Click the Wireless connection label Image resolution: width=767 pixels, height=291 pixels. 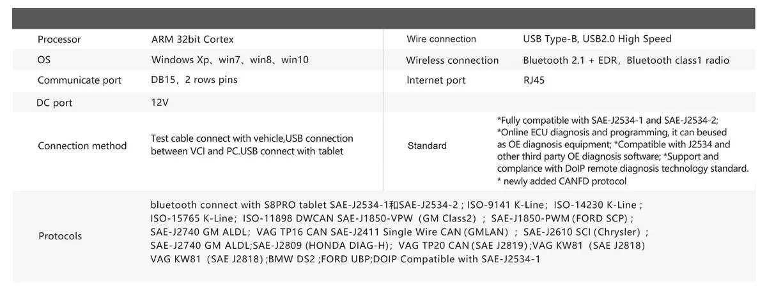pos(452,61)
